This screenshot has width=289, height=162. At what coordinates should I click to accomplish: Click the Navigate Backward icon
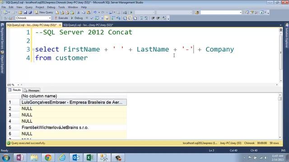tap(111, 12)
